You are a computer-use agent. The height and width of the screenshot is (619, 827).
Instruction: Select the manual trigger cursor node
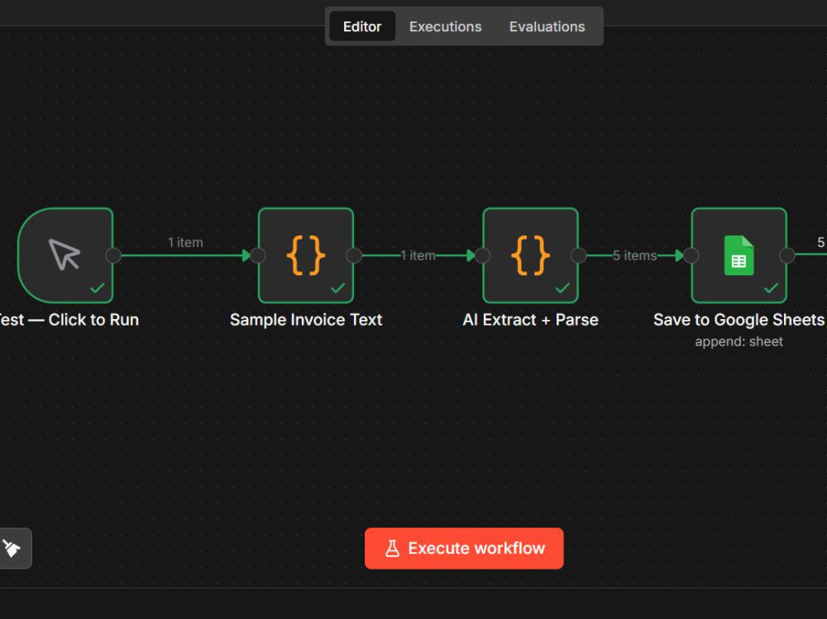click(x=65, y=255)
